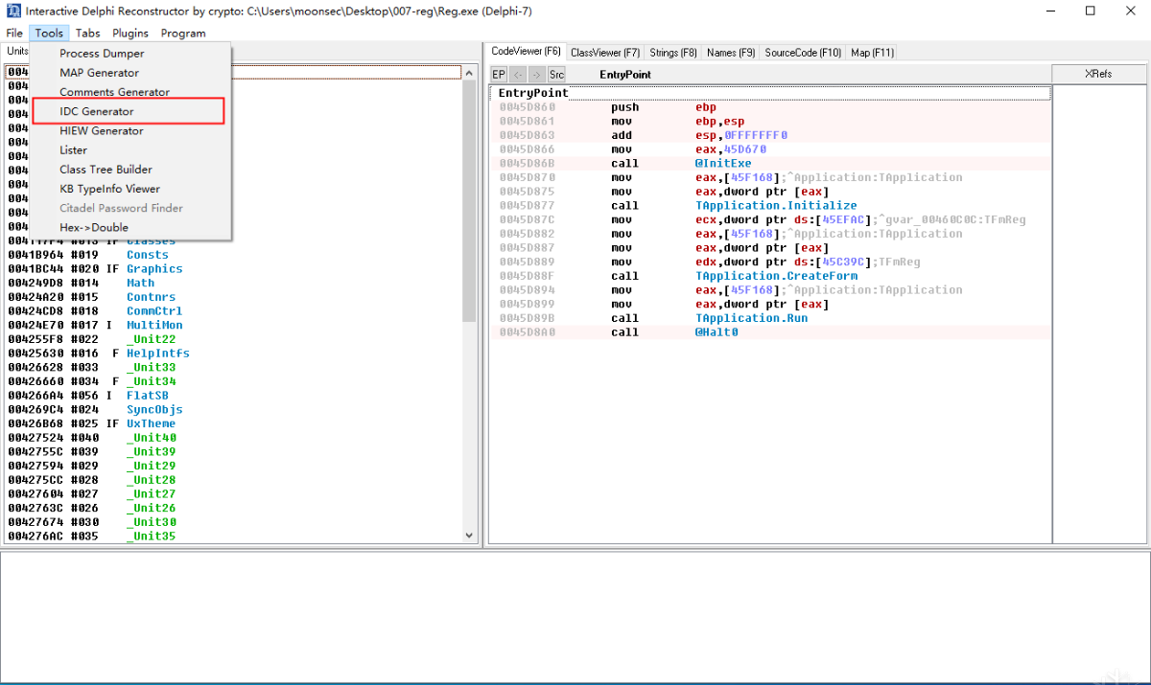Click the EP entry point button
This screenshot has height=685, width=1151.
pos(499,75)
